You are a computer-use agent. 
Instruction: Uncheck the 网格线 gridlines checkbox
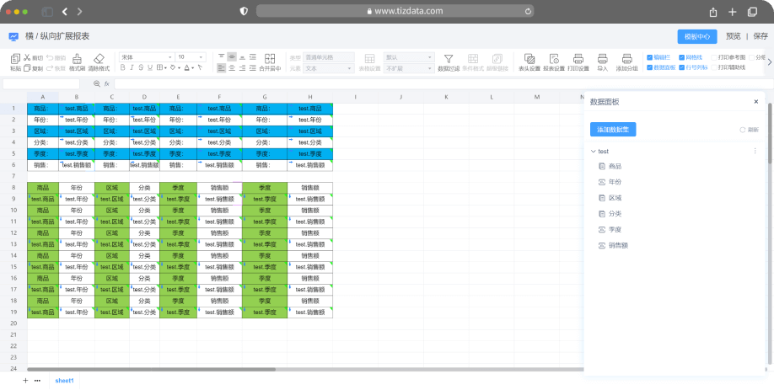coord(683,57)
